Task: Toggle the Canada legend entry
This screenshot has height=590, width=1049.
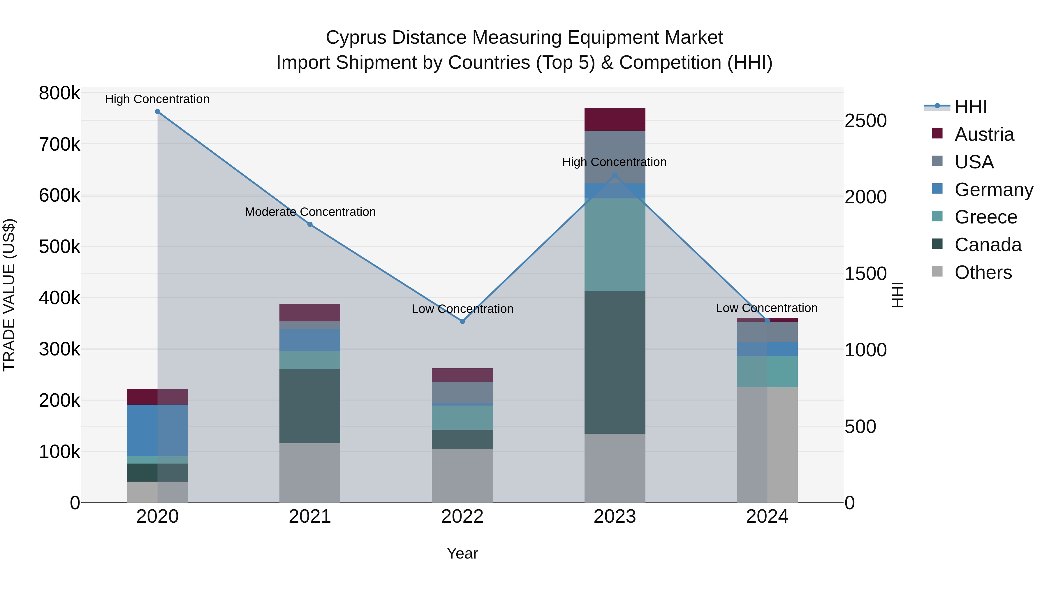Action: tap(976, 245)
